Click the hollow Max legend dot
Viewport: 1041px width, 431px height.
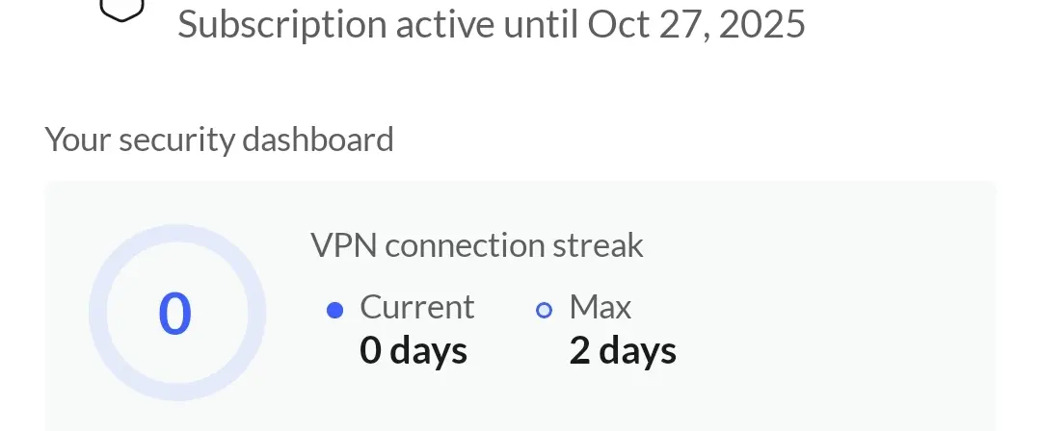pyautogui.click(x=544, y=311)
